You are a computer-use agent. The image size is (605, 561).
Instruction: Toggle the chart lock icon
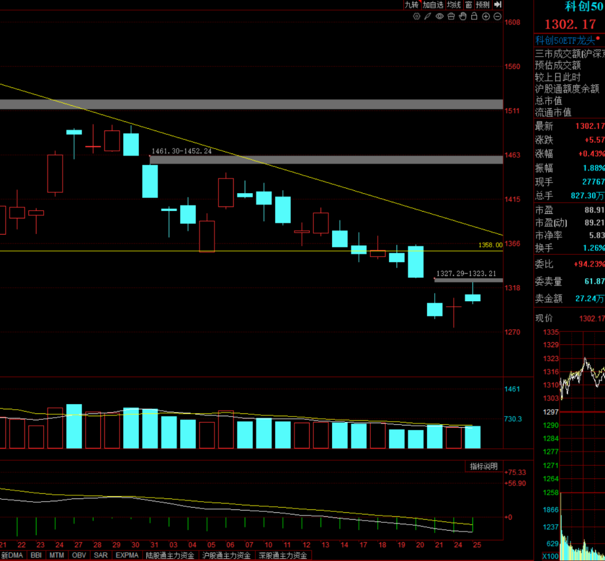[474, 16]
